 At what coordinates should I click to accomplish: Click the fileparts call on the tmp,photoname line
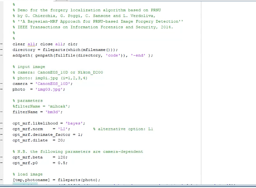point(69,180)
